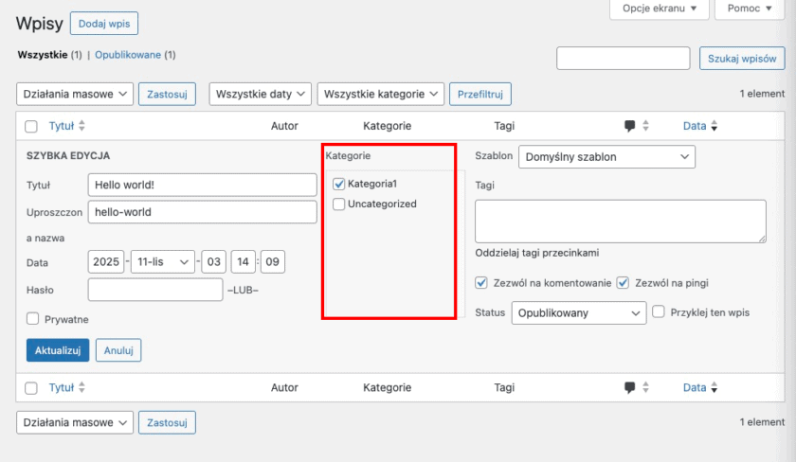The width and height of the screenshot is (796, 462).
Task: Open the month dropdown showing 11-lis
Action: (162, 262)
